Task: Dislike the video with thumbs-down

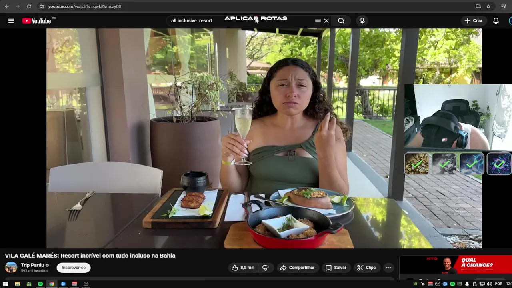Action: pos(266,268)
